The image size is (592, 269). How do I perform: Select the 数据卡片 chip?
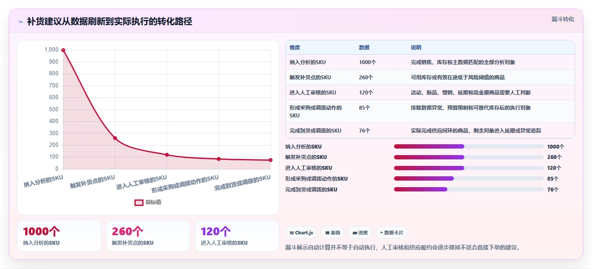[x=391, y=233]
